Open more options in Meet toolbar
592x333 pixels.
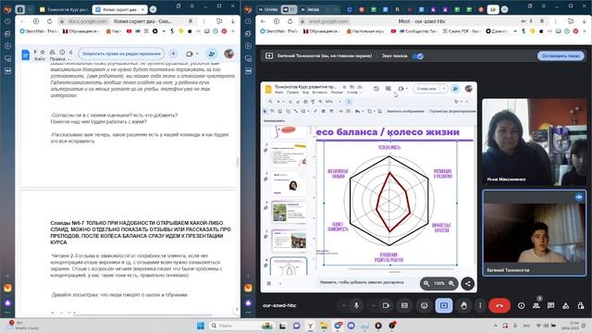point(480,305)
